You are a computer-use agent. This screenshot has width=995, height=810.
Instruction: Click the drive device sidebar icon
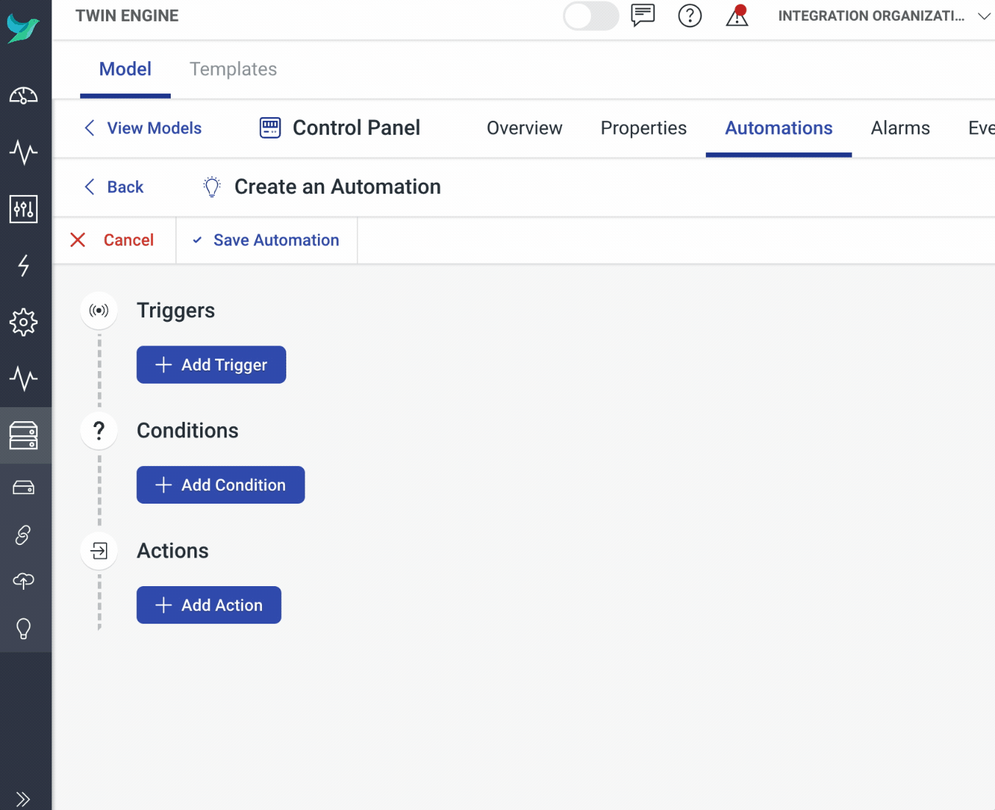pos(24,487)
